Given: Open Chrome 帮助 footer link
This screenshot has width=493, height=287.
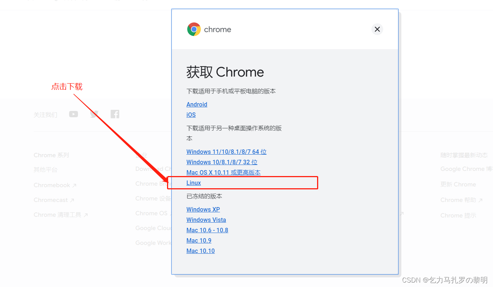Looking at the screenshot, I should coord(462,200).
